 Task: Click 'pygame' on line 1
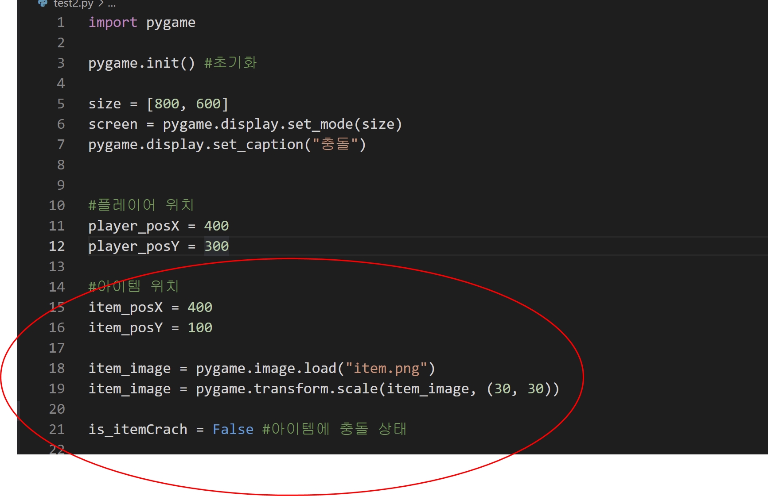click(171, 23)
